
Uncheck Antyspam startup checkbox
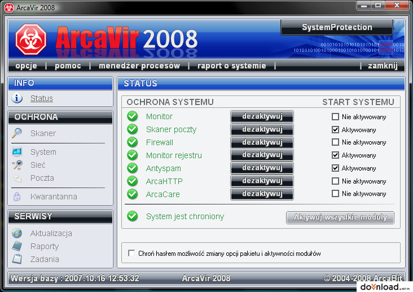point(335,168)
